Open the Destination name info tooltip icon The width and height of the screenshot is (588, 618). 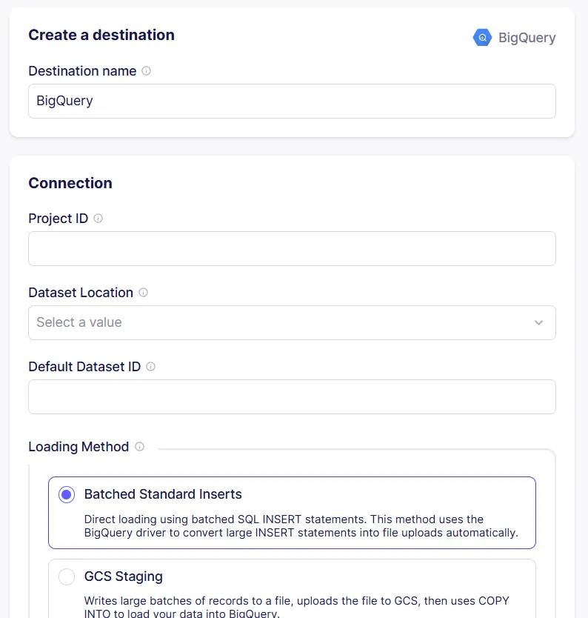tap(146, 71)
